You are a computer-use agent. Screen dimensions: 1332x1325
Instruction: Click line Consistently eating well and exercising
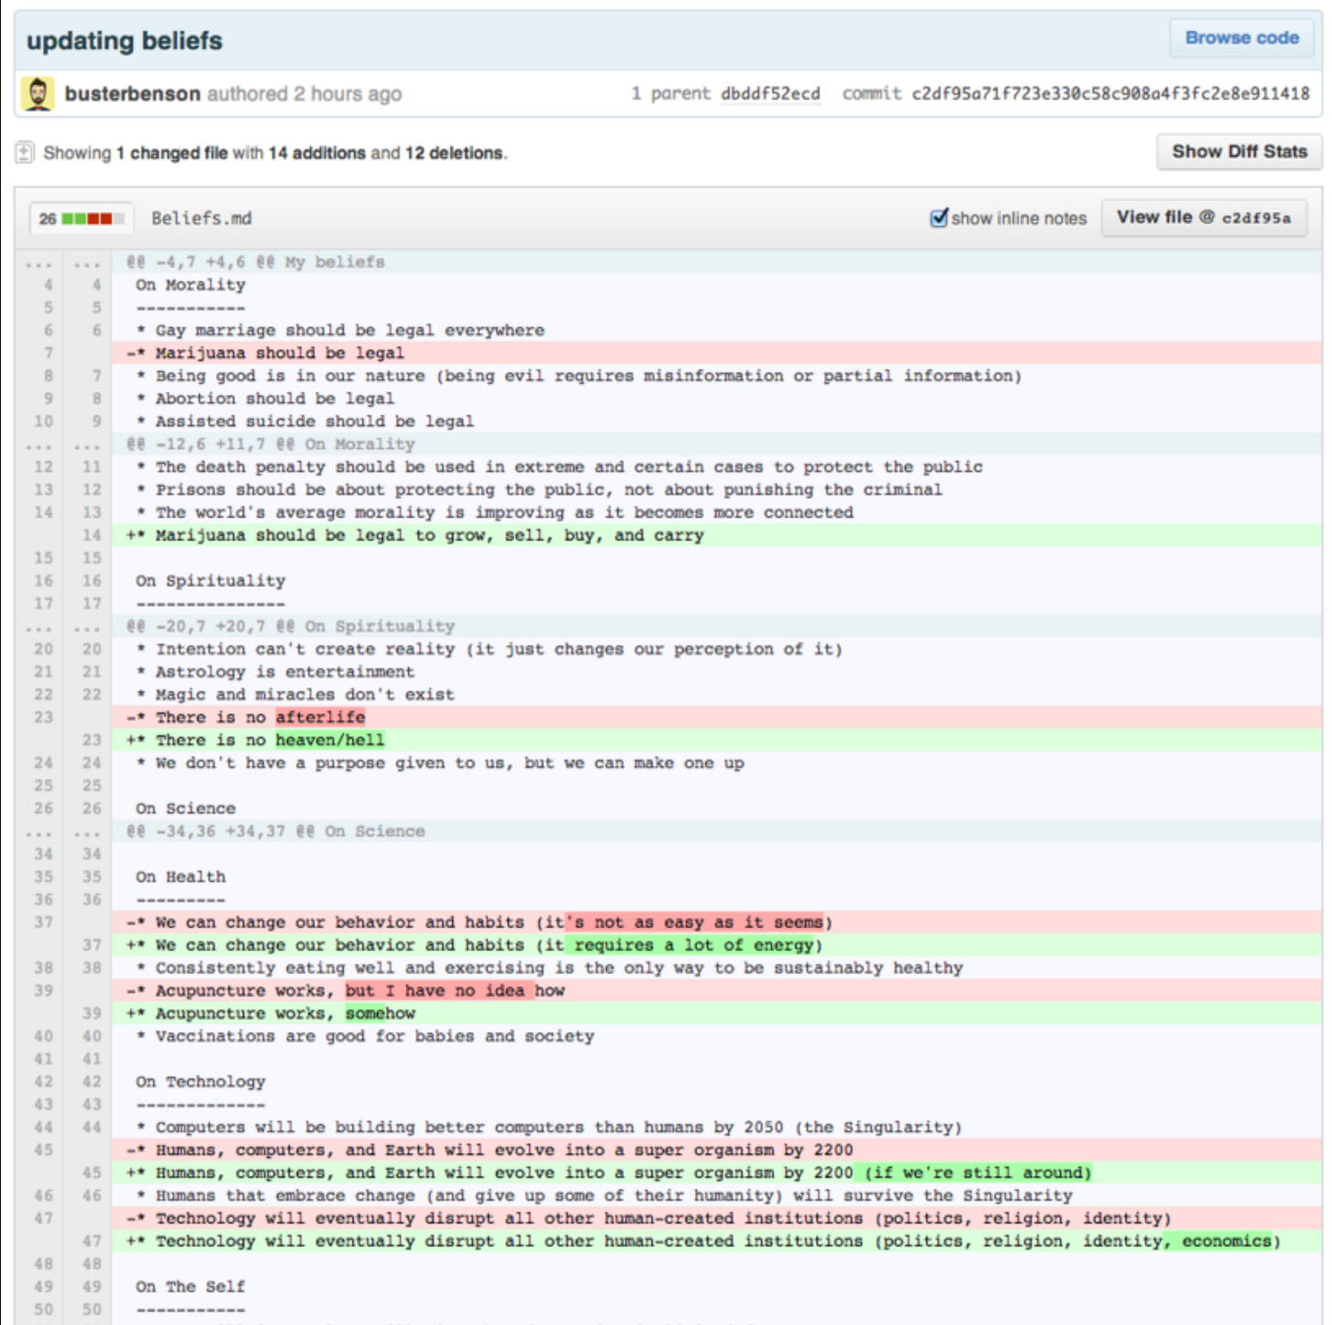(716, 968)
